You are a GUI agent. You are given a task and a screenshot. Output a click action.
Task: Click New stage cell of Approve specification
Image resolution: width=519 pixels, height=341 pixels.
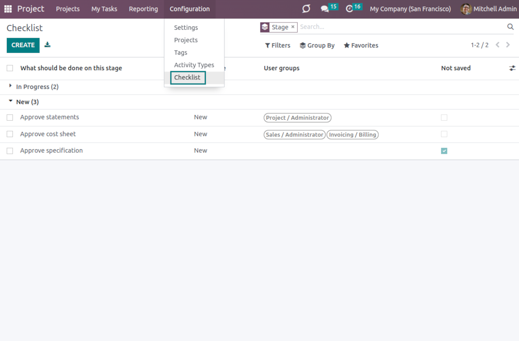[x=200, y=151]
